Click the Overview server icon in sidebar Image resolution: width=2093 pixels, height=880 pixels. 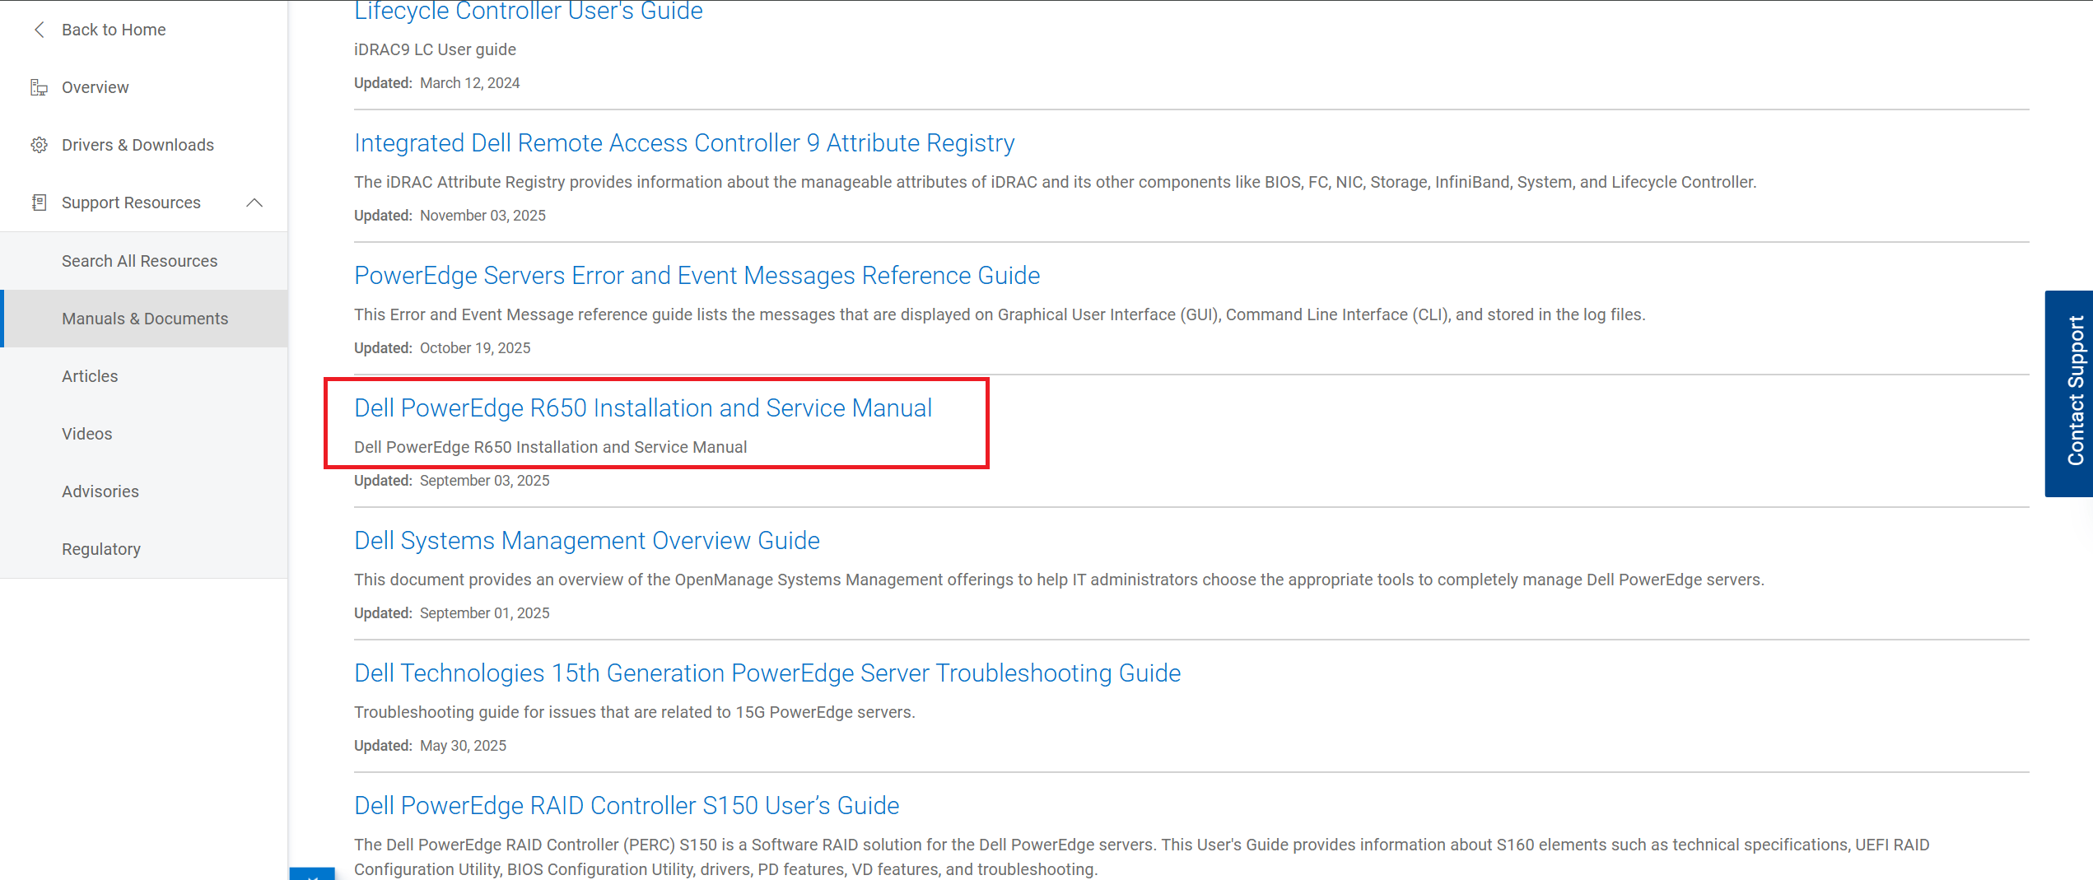(39, 86)
